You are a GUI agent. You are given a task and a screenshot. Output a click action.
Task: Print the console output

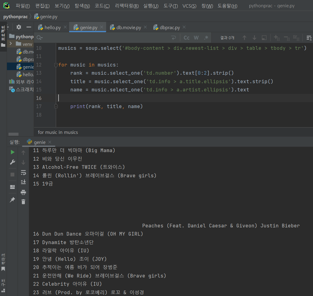(23, 192)
